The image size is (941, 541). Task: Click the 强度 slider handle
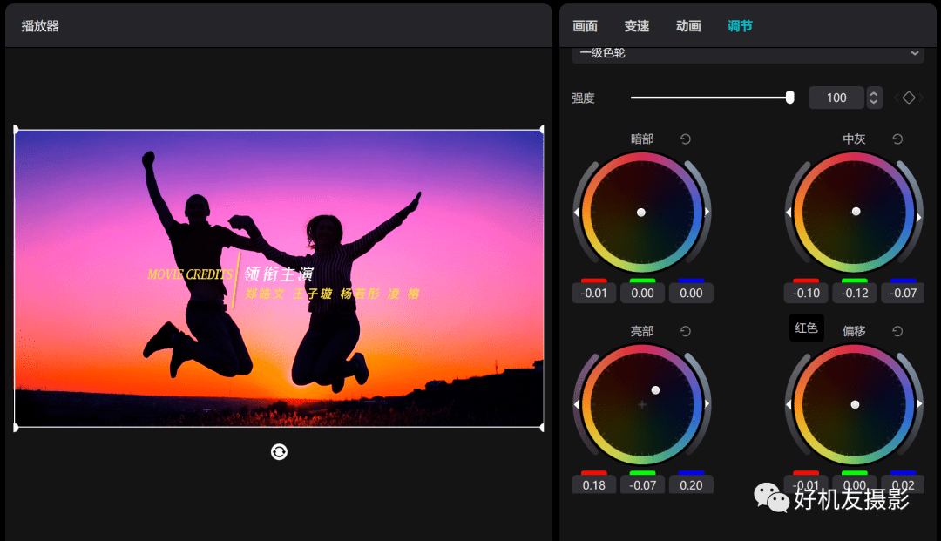(x=790, y=98)
